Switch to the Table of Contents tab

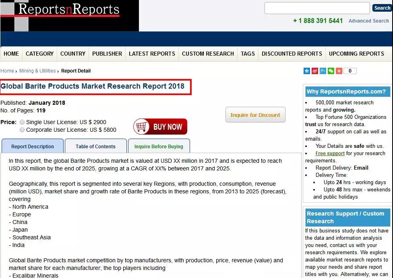click(x=95, y=146)
